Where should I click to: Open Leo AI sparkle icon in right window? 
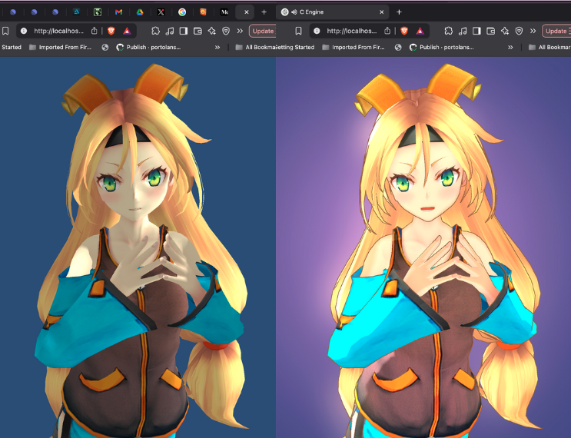(505, 31)
